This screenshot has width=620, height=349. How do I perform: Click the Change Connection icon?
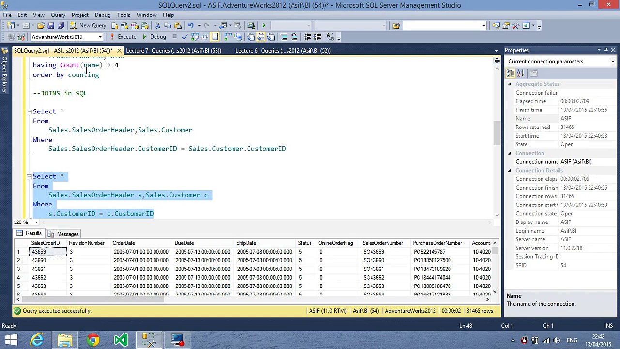(x=21, y=37)
